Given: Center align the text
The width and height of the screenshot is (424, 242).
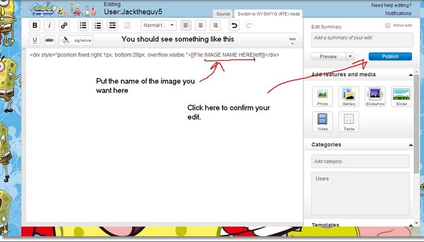Looking at the screenshot, I should [x=200, y=25].
